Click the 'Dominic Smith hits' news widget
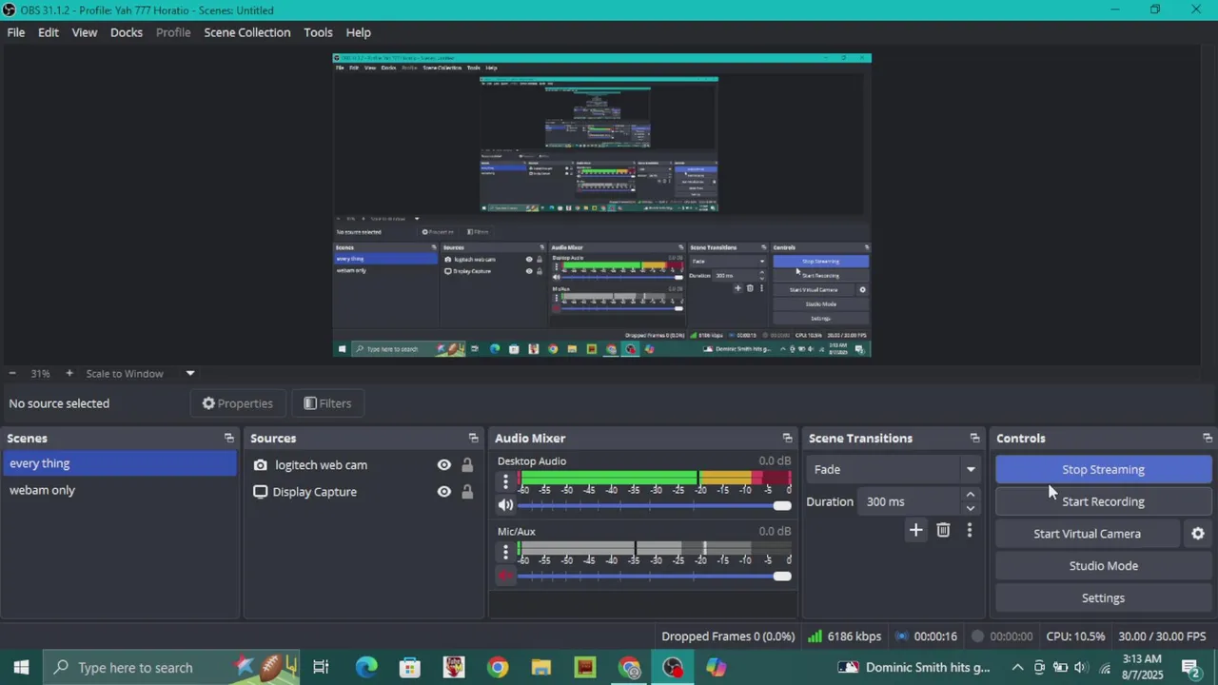Viewport: 1218px width, 685px height. click(x=914, y=668)
